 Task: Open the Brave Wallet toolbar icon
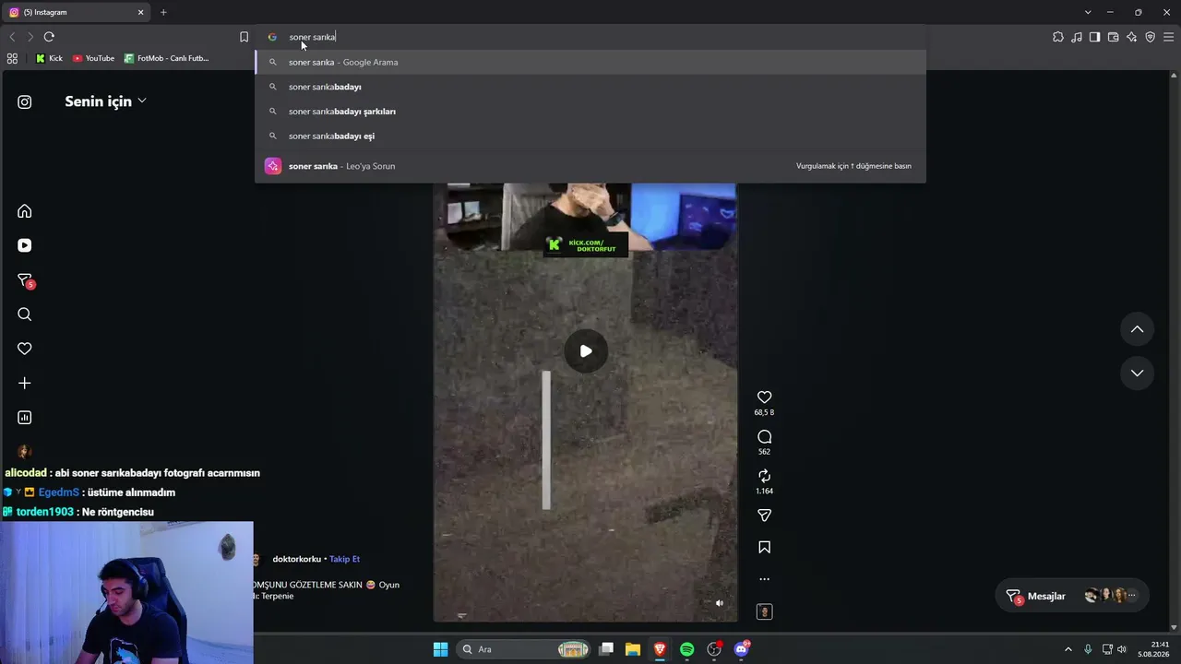1113,37
